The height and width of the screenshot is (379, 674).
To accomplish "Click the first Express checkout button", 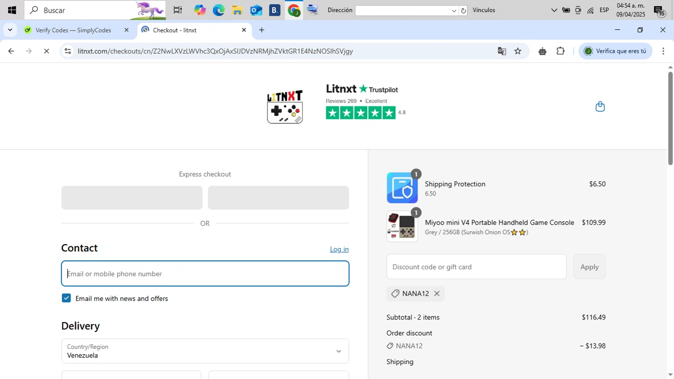I will coord(132,198).
